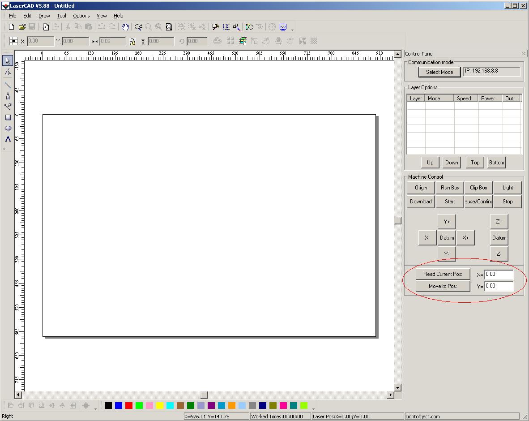Expand the top toolbar overflow arrow
This screenshot has width=529, height=421.
293,30
